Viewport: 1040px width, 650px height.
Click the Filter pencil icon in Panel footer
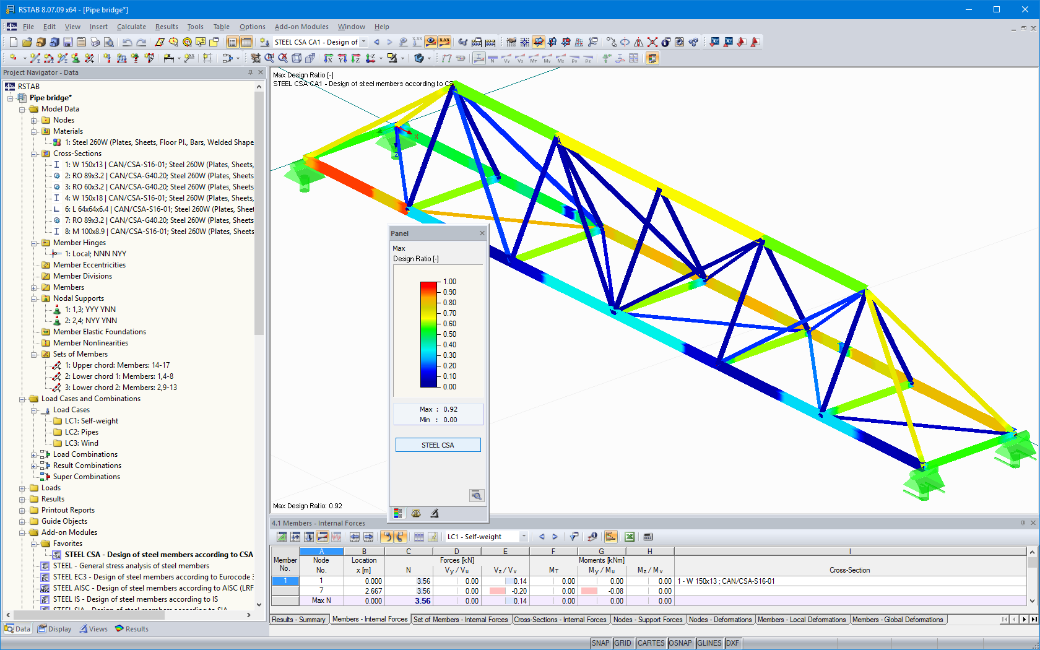click(x=435, y=513)
